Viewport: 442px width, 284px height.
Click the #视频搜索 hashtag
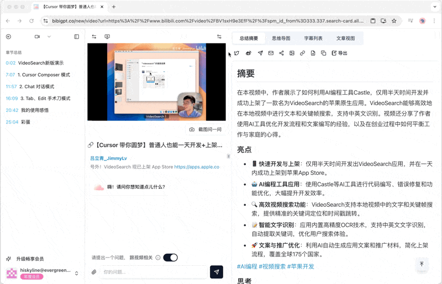click(272, 266)
